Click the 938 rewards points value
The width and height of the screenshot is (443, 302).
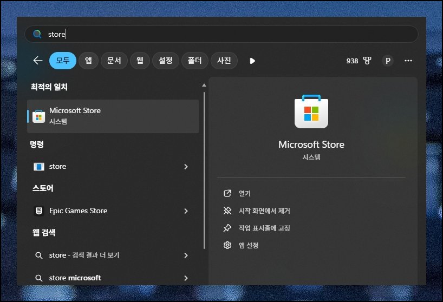[x=352, y=61]
